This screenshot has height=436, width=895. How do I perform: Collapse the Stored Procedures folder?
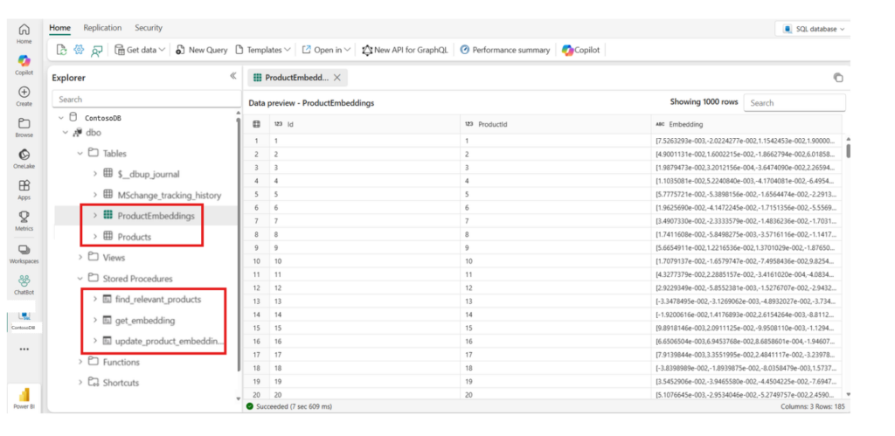click(80, 279)
